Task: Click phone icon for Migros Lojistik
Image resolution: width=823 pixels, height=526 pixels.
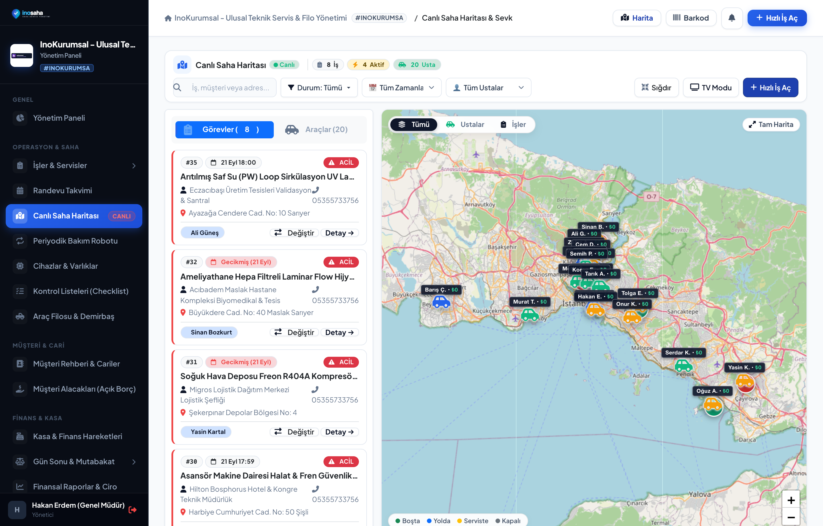Action: tap(315, 389)
